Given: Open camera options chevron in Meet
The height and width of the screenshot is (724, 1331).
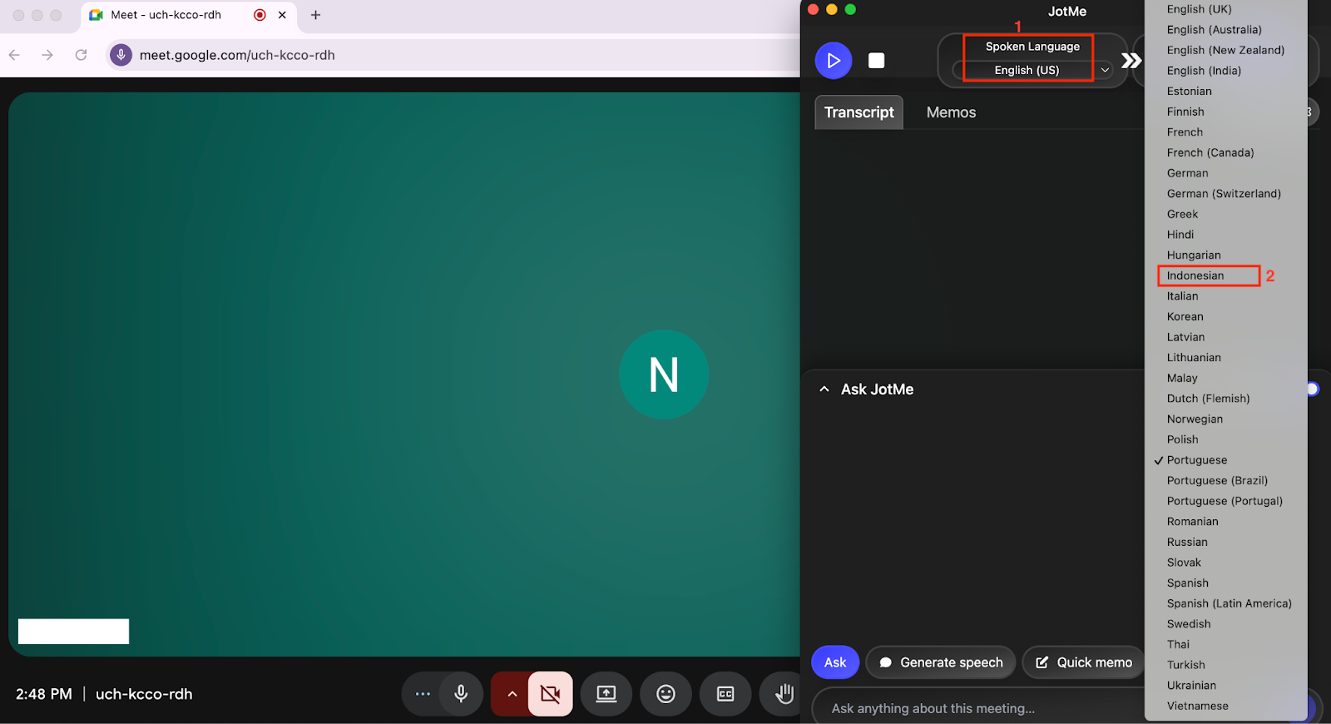Looking at the screenshot, I should [512, 694].
